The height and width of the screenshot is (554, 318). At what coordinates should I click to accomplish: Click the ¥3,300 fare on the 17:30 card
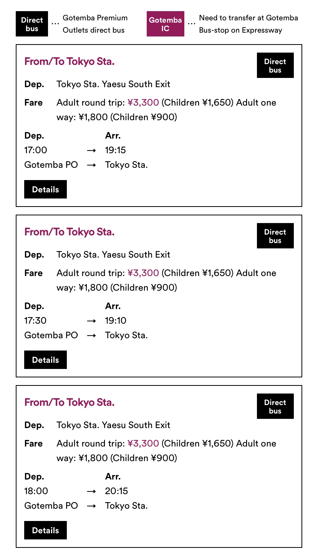(x=143, y=273)
